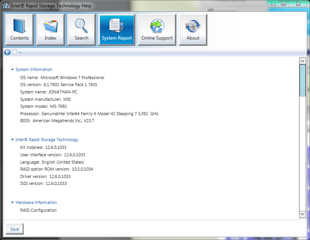Click the vertical scrollbar thumb
The width and height of the screenshot is (310, 240).
303,80
